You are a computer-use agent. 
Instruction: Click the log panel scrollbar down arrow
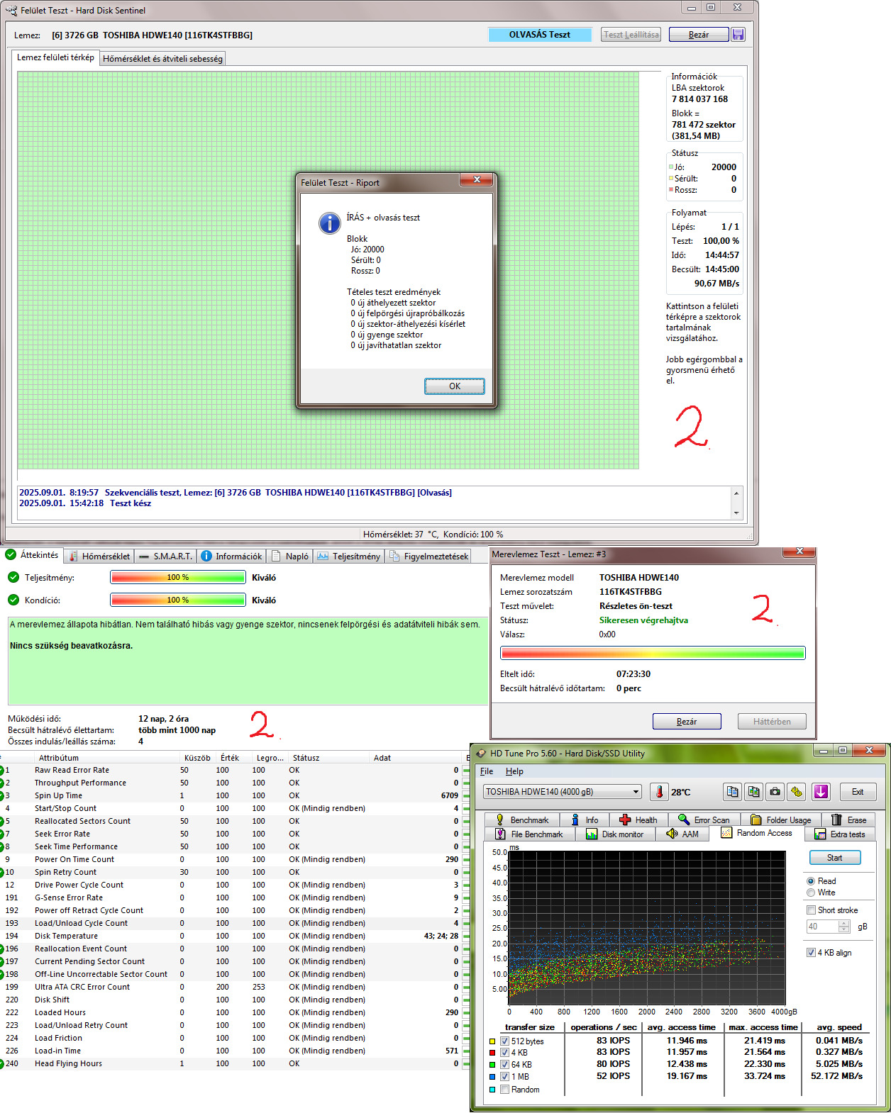coord(736,513)
